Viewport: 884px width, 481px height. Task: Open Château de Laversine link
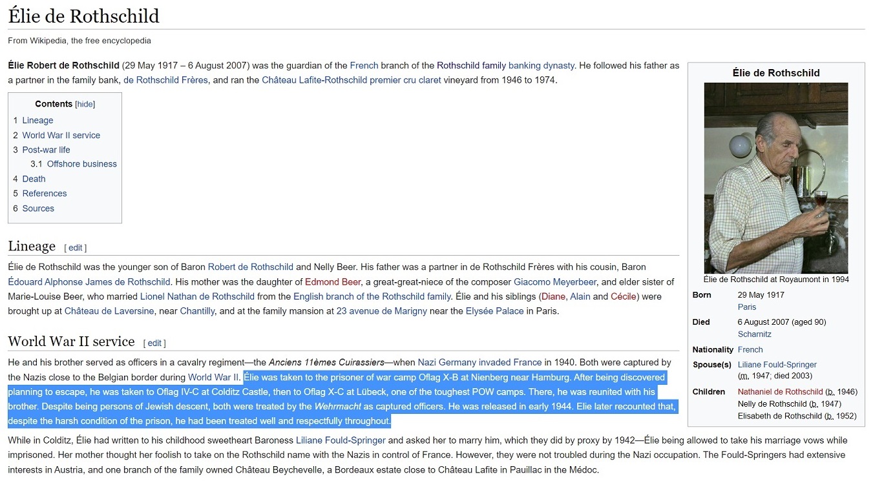[x=109, y=311]
